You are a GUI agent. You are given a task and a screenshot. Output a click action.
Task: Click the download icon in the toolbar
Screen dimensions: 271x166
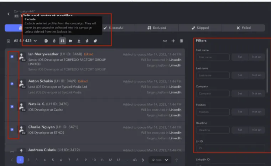pos(79,41)
